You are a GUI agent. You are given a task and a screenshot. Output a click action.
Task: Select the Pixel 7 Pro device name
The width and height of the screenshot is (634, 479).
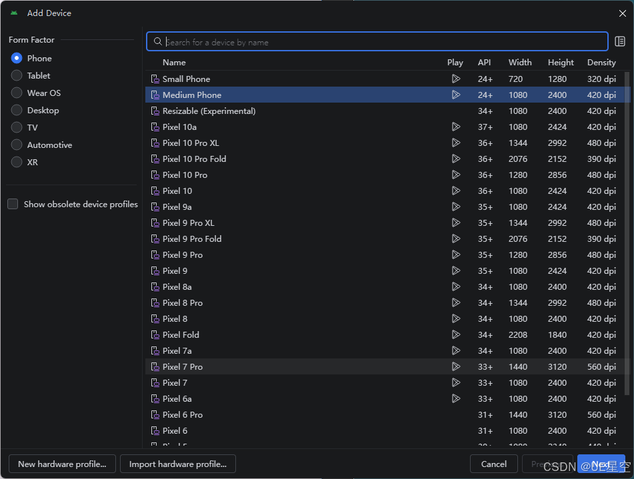(x=183, y=366)
